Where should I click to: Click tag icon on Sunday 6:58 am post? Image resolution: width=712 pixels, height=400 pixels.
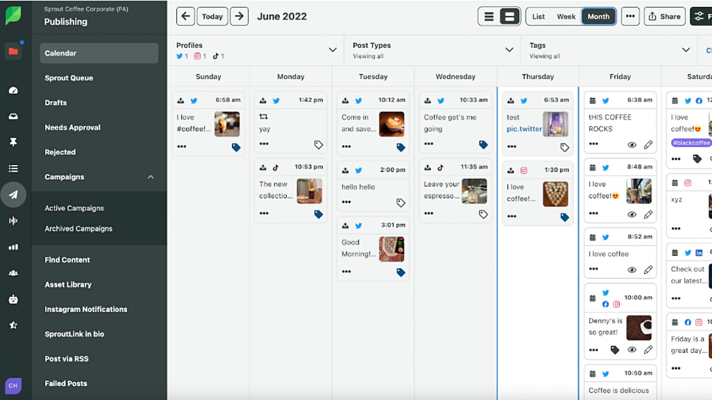[x=236, y=147]
